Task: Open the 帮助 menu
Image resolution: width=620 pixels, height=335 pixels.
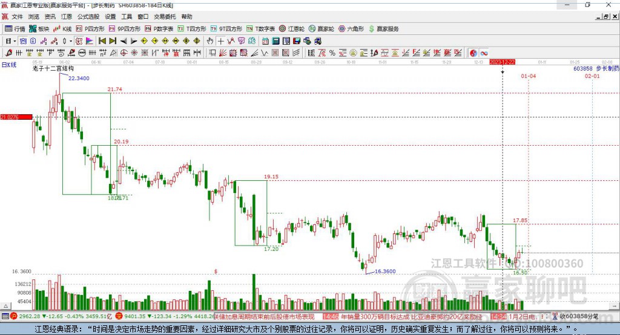Action: coord(186,16)
